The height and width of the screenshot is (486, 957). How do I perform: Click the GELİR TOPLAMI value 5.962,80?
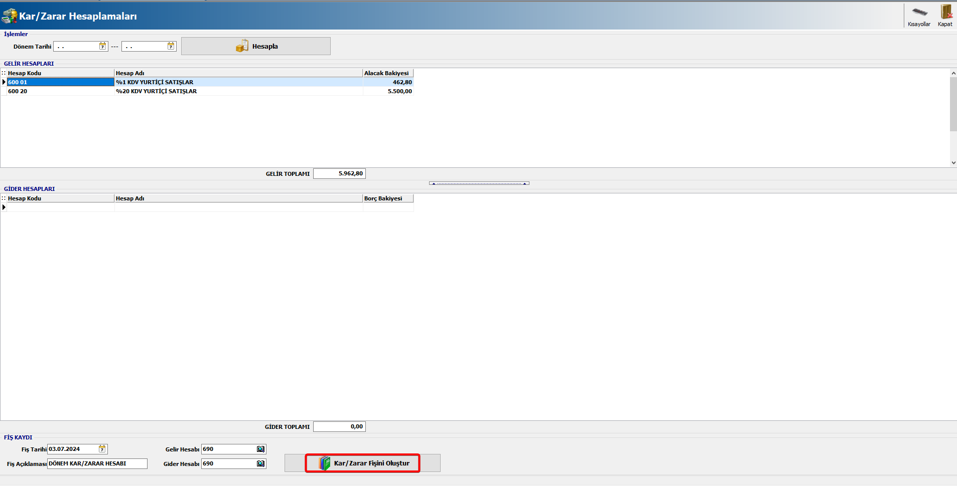click(339, 173)
